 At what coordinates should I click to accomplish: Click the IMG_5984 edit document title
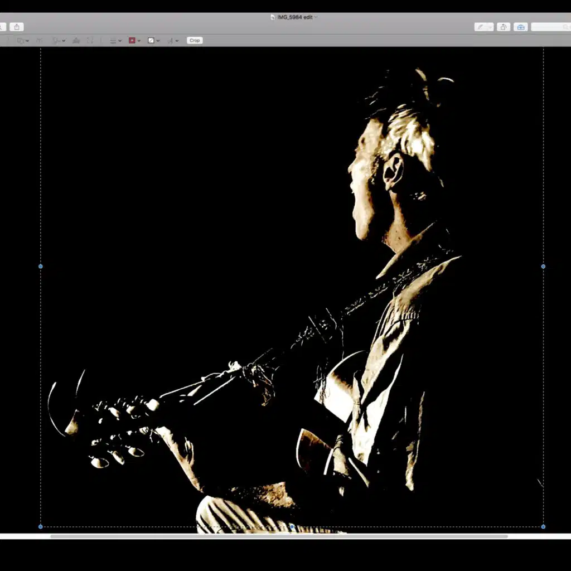point(294,17)
